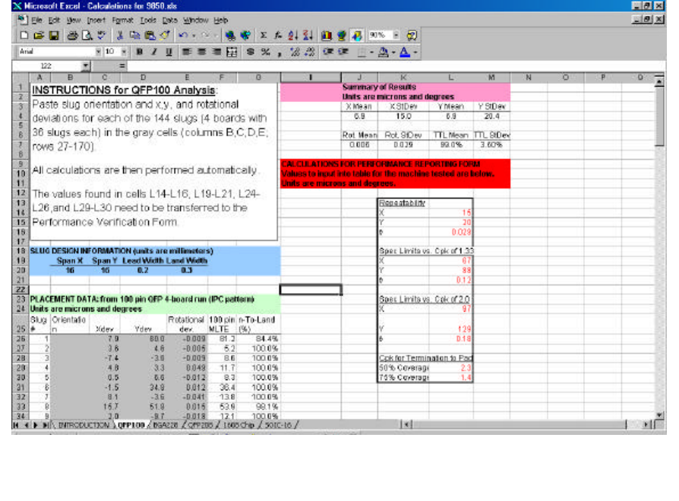The image size is (679, 501).
Task: Click the vertical scrollbar down arrow
Action: (659, 415)
